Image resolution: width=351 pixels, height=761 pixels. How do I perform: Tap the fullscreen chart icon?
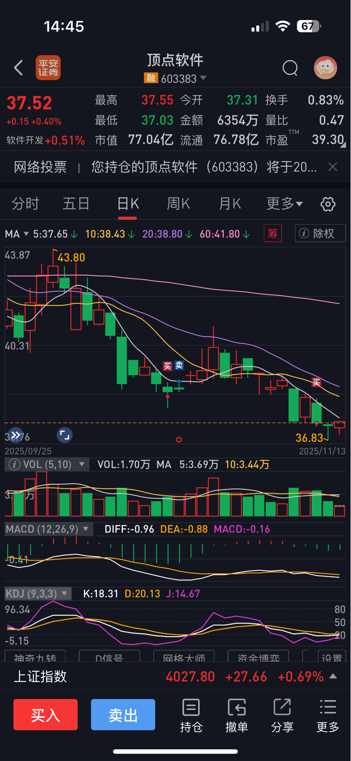click(65, 435)
